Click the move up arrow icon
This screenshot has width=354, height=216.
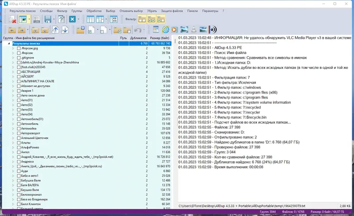pos(55,30)
